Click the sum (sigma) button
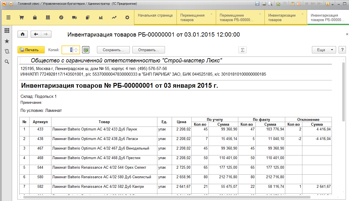Image resolution: width=349 pixels, height=201 pixels. [242, 50]
